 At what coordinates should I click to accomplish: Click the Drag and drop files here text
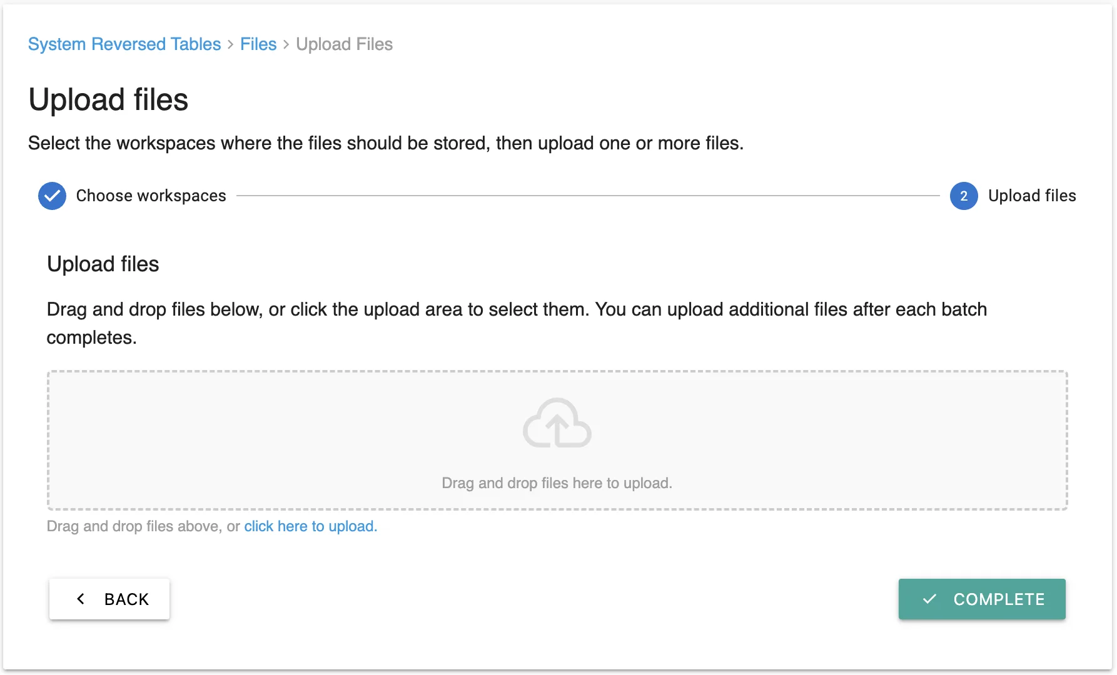pos(557,483)
